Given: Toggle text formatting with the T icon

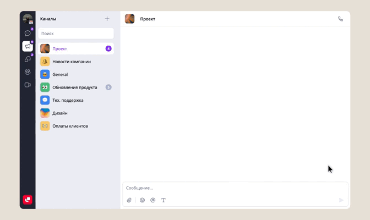Looking at the screenshot, I should 164,200.
